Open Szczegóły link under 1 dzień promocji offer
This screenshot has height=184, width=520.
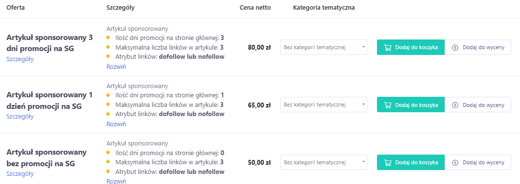pos(20,117)
